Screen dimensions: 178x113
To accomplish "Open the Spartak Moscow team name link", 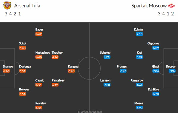I will [x=149, y=6].
